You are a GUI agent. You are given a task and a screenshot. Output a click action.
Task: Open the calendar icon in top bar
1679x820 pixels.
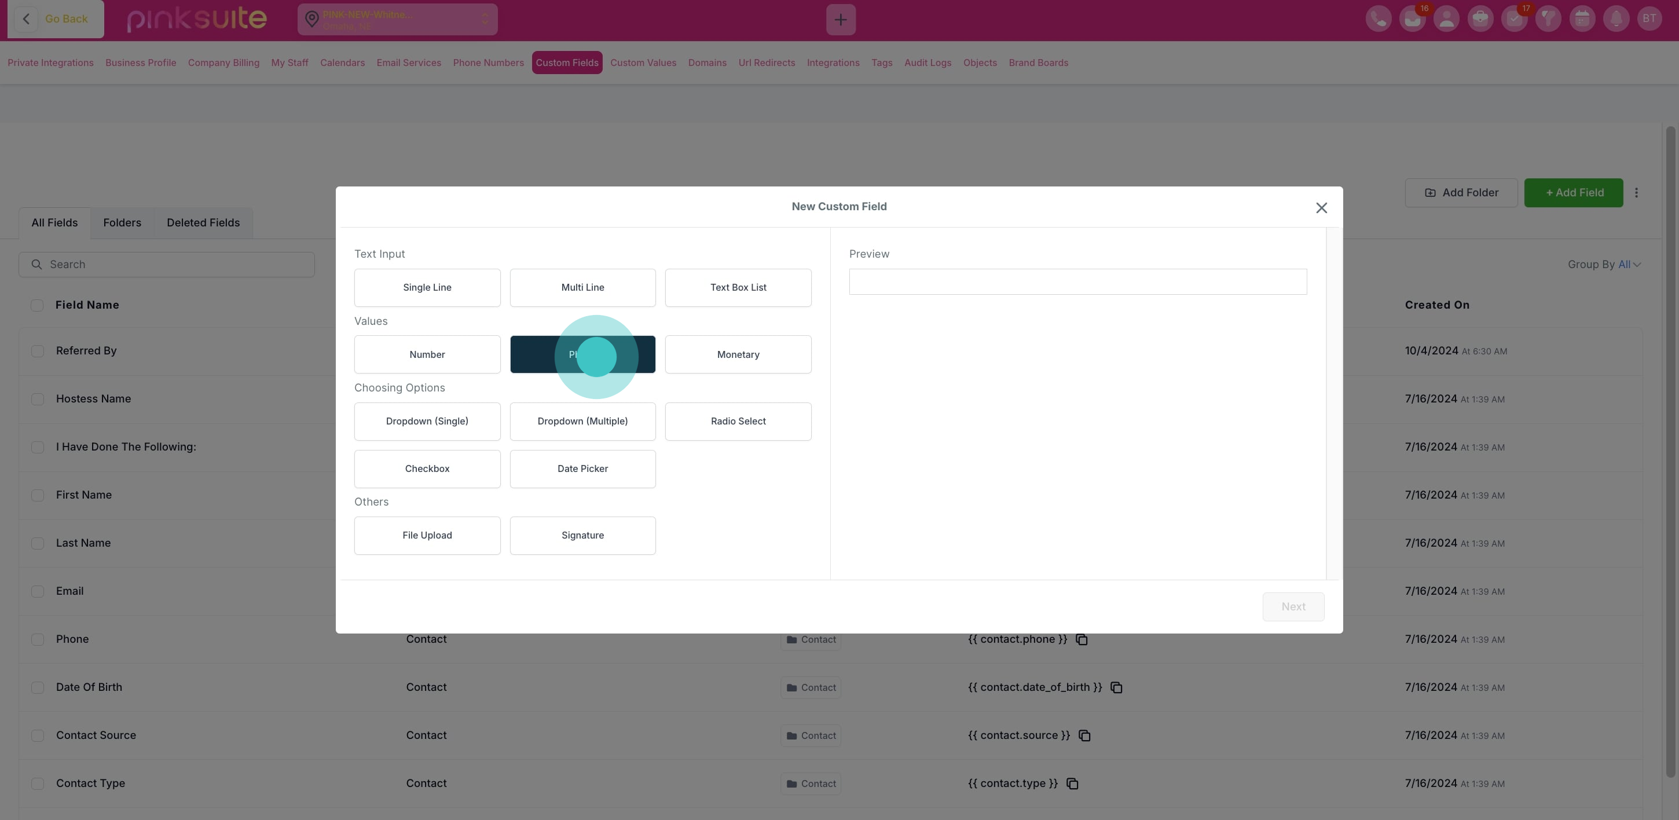(1581, 19)
